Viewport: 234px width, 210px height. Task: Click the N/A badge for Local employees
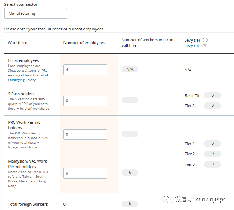pos(130,69)
